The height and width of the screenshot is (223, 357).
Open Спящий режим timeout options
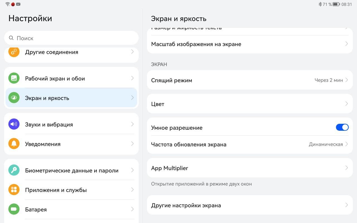tap(250, 80)
